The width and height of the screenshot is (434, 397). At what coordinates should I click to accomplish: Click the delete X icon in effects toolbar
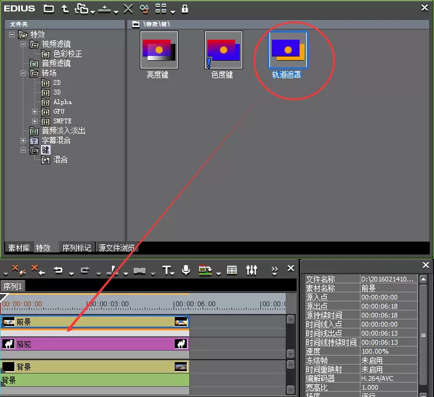tap(128, 8)
